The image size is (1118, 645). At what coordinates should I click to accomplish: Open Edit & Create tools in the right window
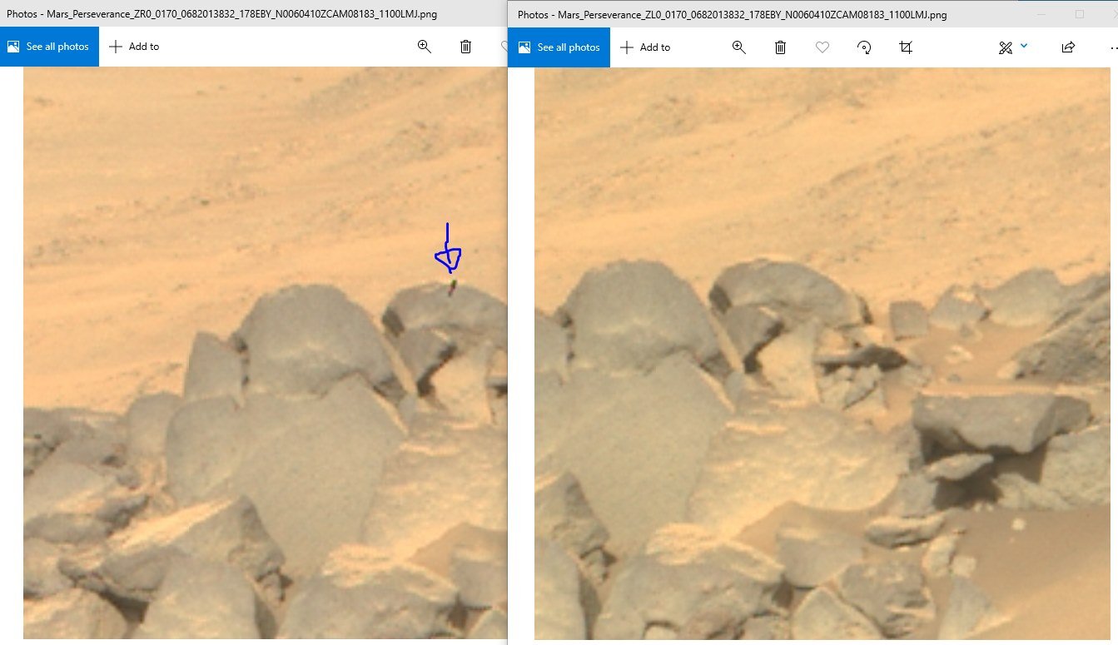pyautogui.click(x=1006, y=47)
